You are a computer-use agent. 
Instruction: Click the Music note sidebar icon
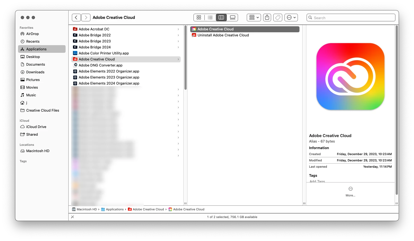[x=22, y=95]
